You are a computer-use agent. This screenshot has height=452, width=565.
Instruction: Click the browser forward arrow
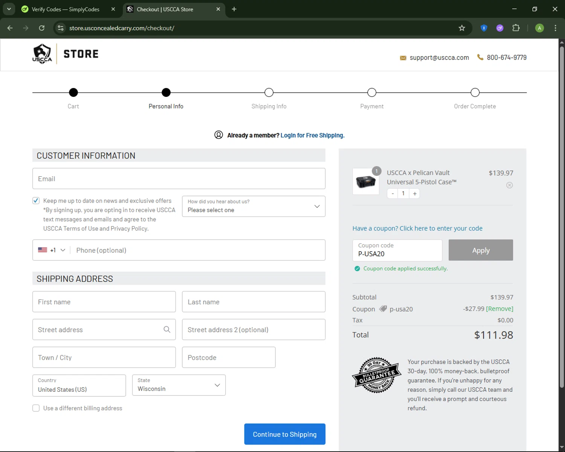pos(26,28)
